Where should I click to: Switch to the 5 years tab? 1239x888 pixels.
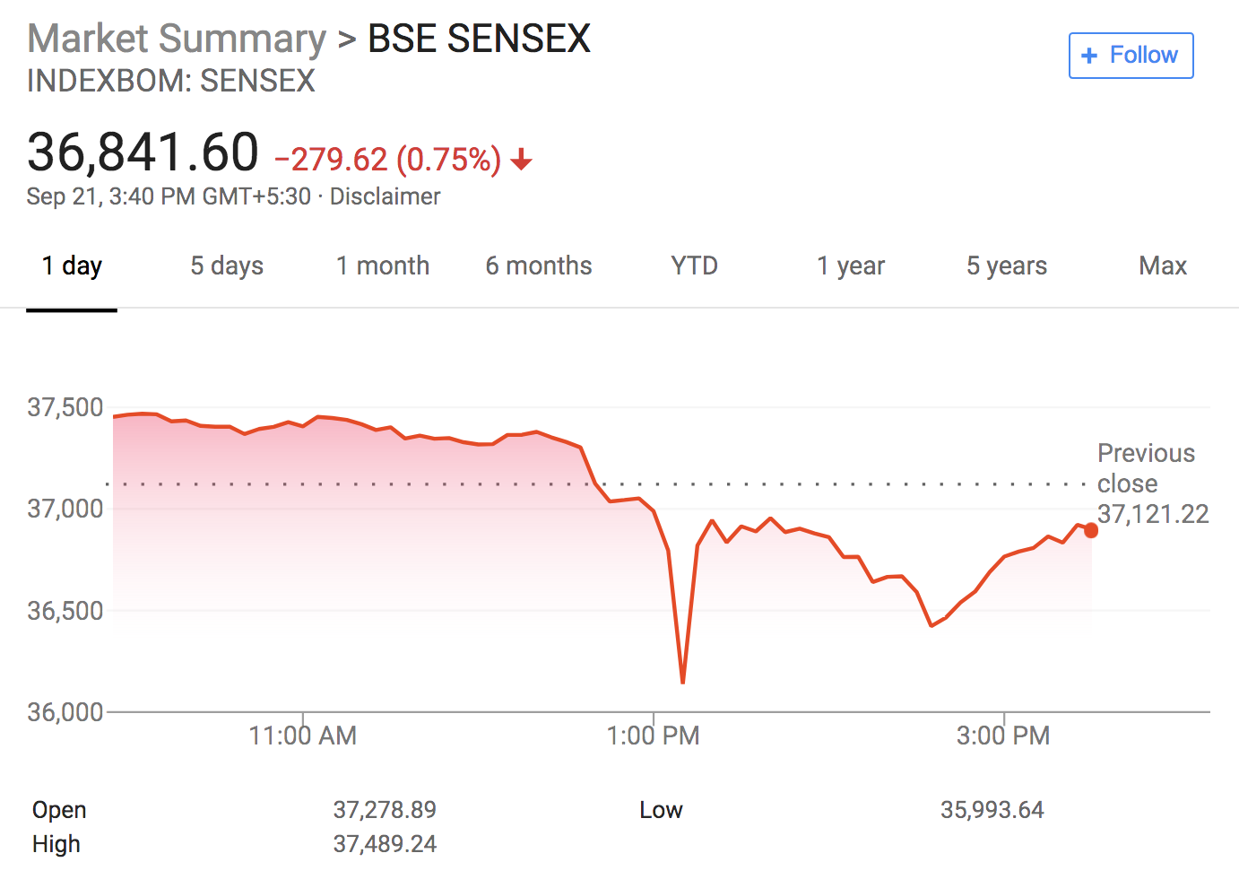[x=1006, y=266]
